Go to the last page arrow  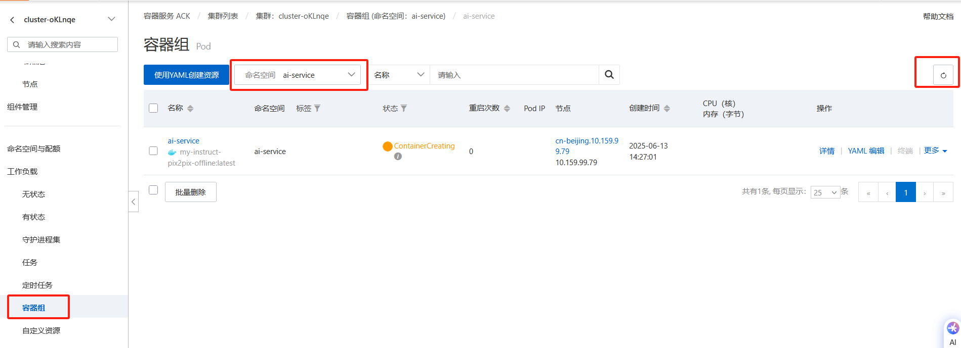[943, 192]
